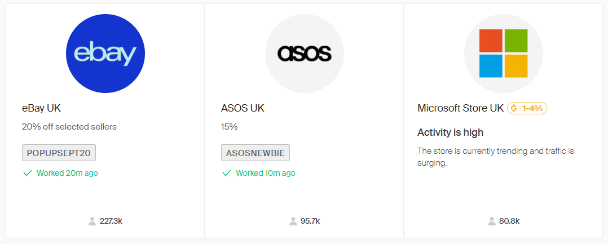Open the Microsoft Store UK title

point(460,108)
